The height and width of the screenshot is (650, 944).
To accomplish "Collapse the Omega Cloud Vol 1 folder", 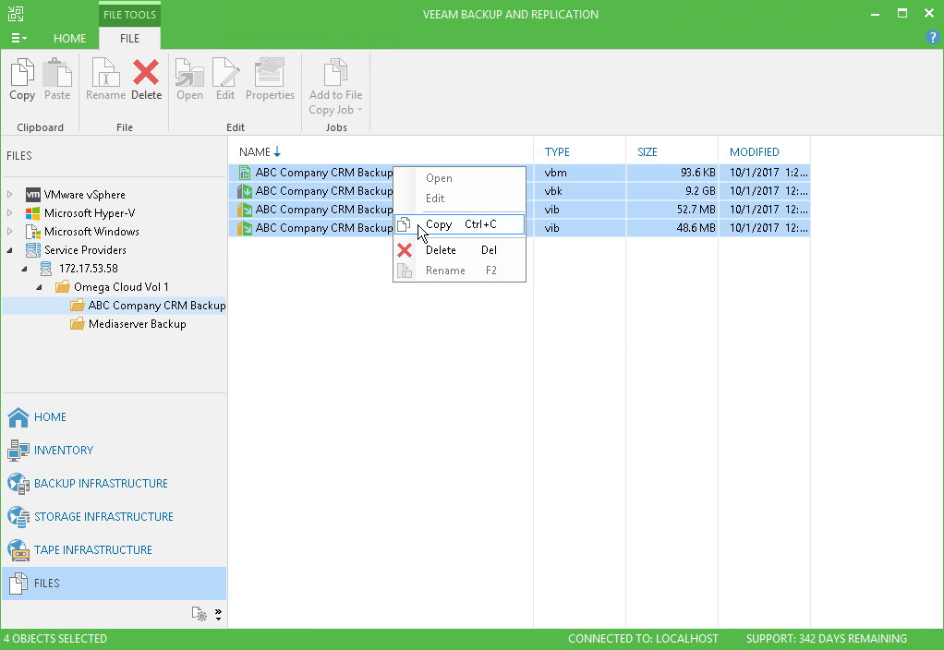I will tap(39, 288).
